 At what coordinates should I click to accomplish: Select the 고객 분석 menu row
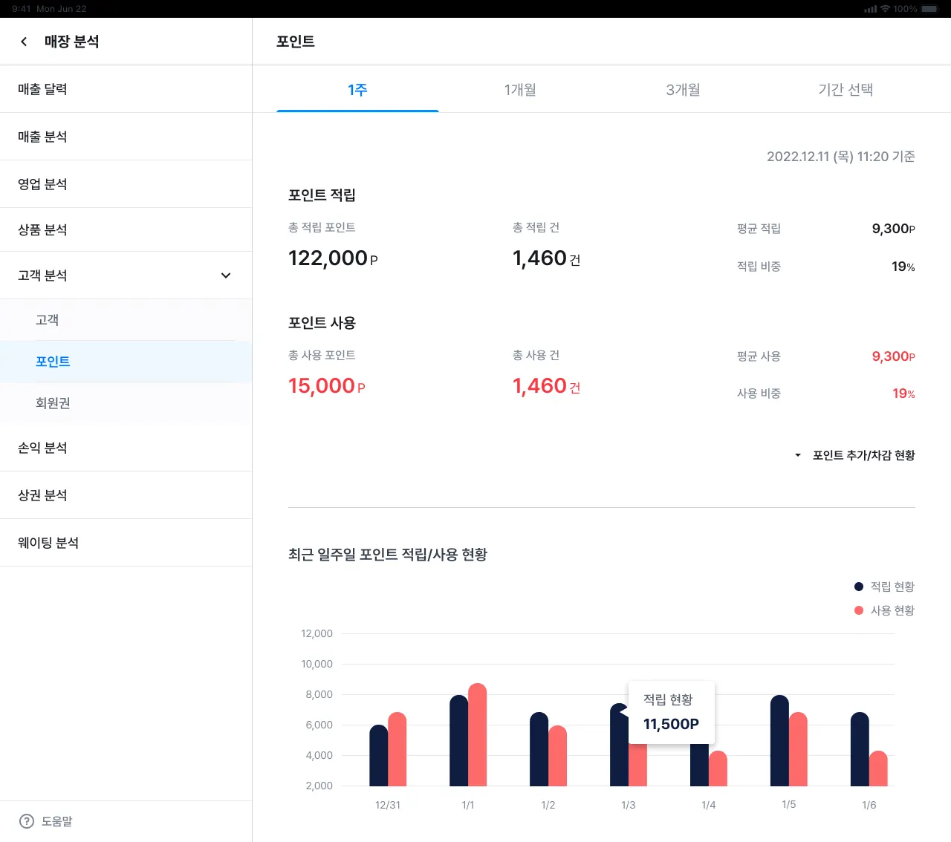pos(126,275)
